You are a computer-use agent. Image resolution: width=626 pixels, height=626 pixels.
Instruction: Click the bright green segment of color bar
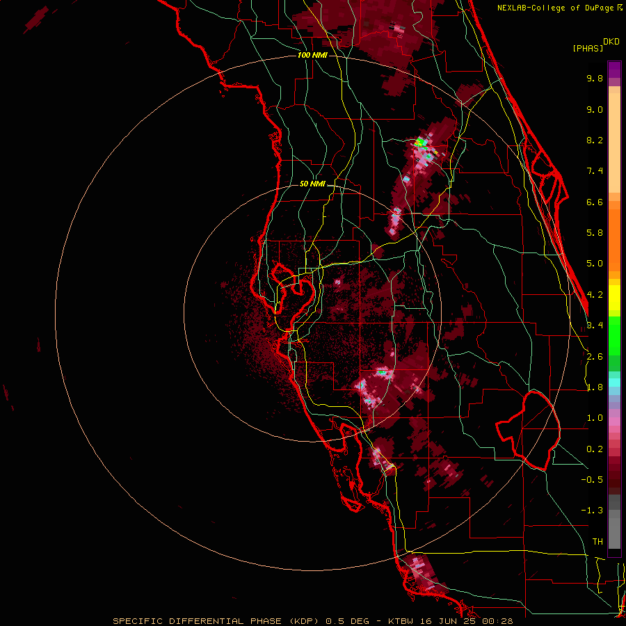[614, 335]
